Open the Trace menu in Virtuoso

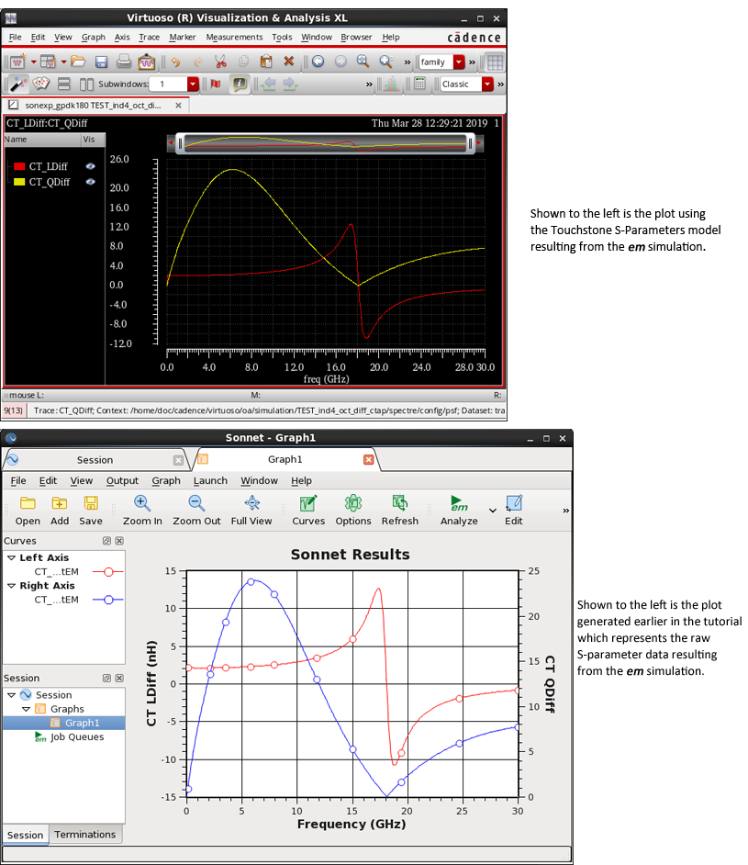coord(149,37)
